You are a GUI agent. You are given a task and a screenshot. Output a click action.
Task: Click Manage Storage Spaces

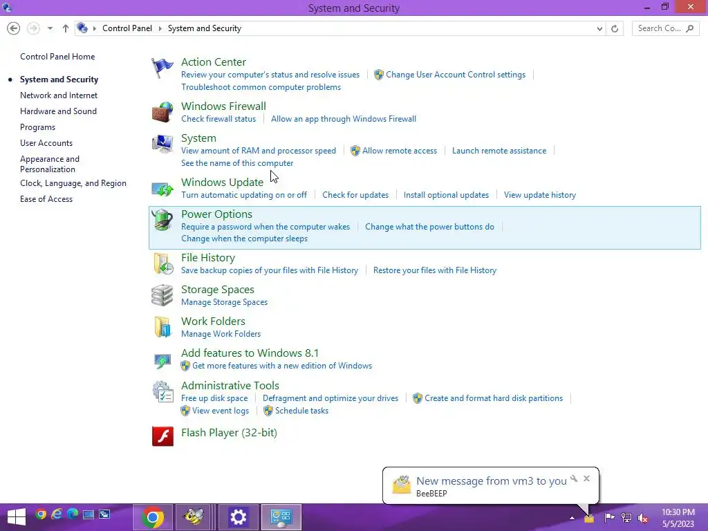(x=225, y=302)
